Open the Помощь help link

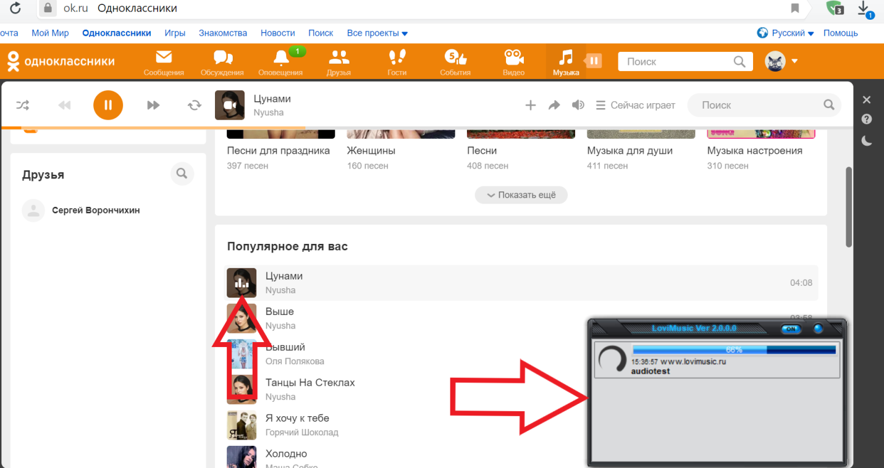841,33
